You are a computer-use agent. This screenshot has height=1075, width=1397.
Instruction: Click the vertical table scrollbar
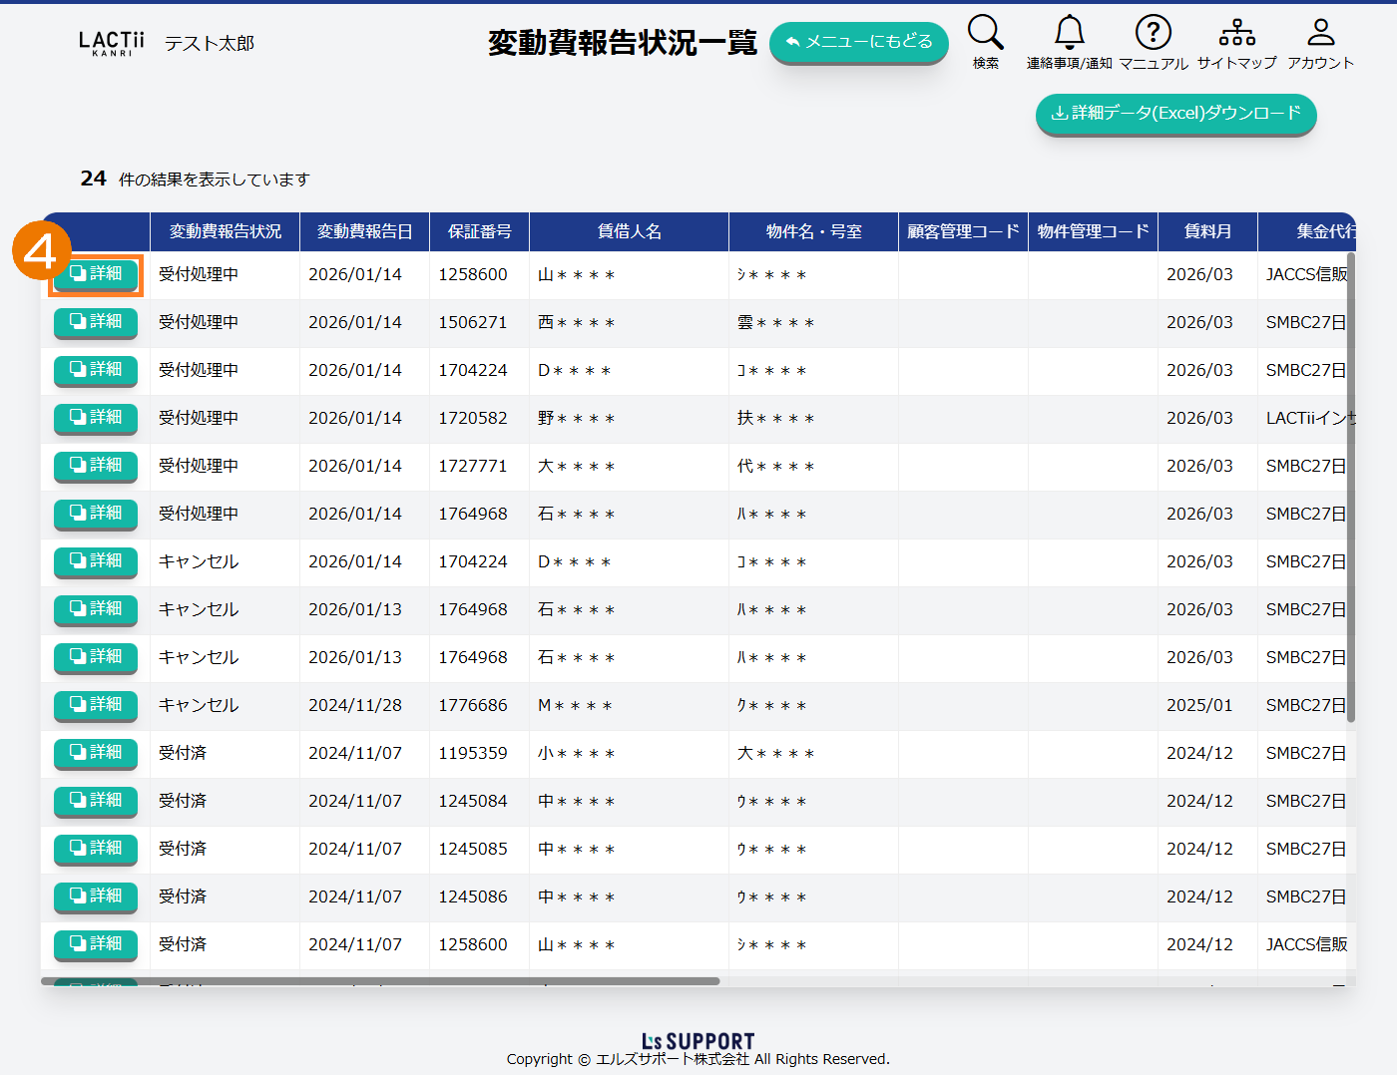click(1351, 489)
